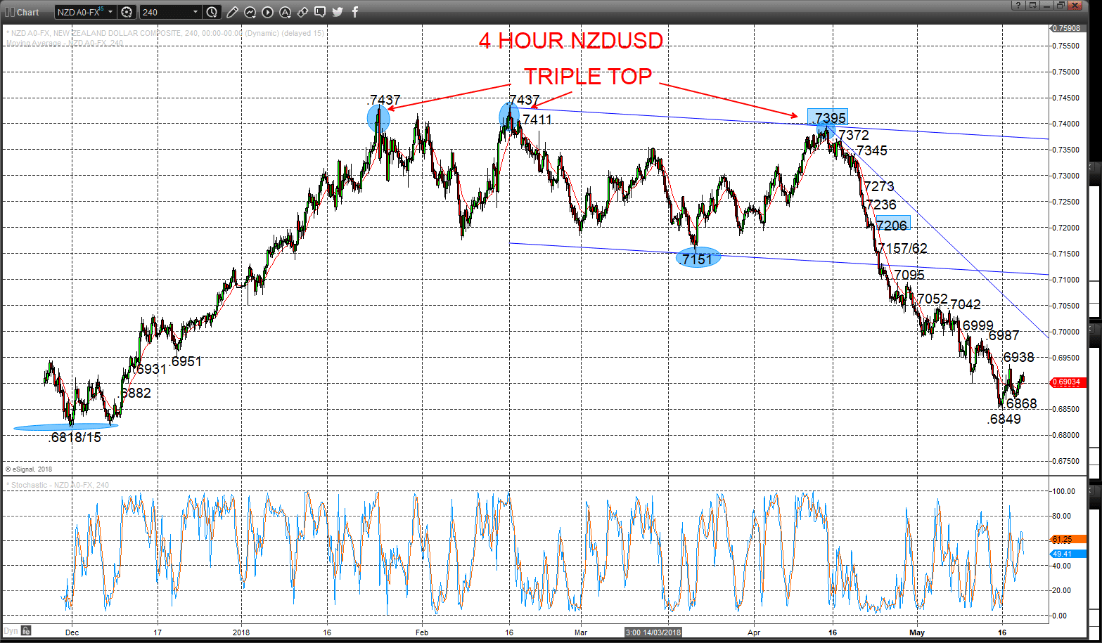Select the highlighted 7206 price annotation

pyautogui.click(x=892, y=224)
